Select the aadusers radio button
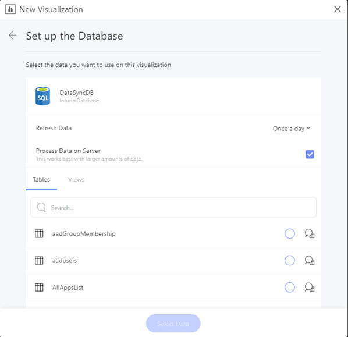The width and height of the screenshot is (348, 337). [x=290, y=260]
